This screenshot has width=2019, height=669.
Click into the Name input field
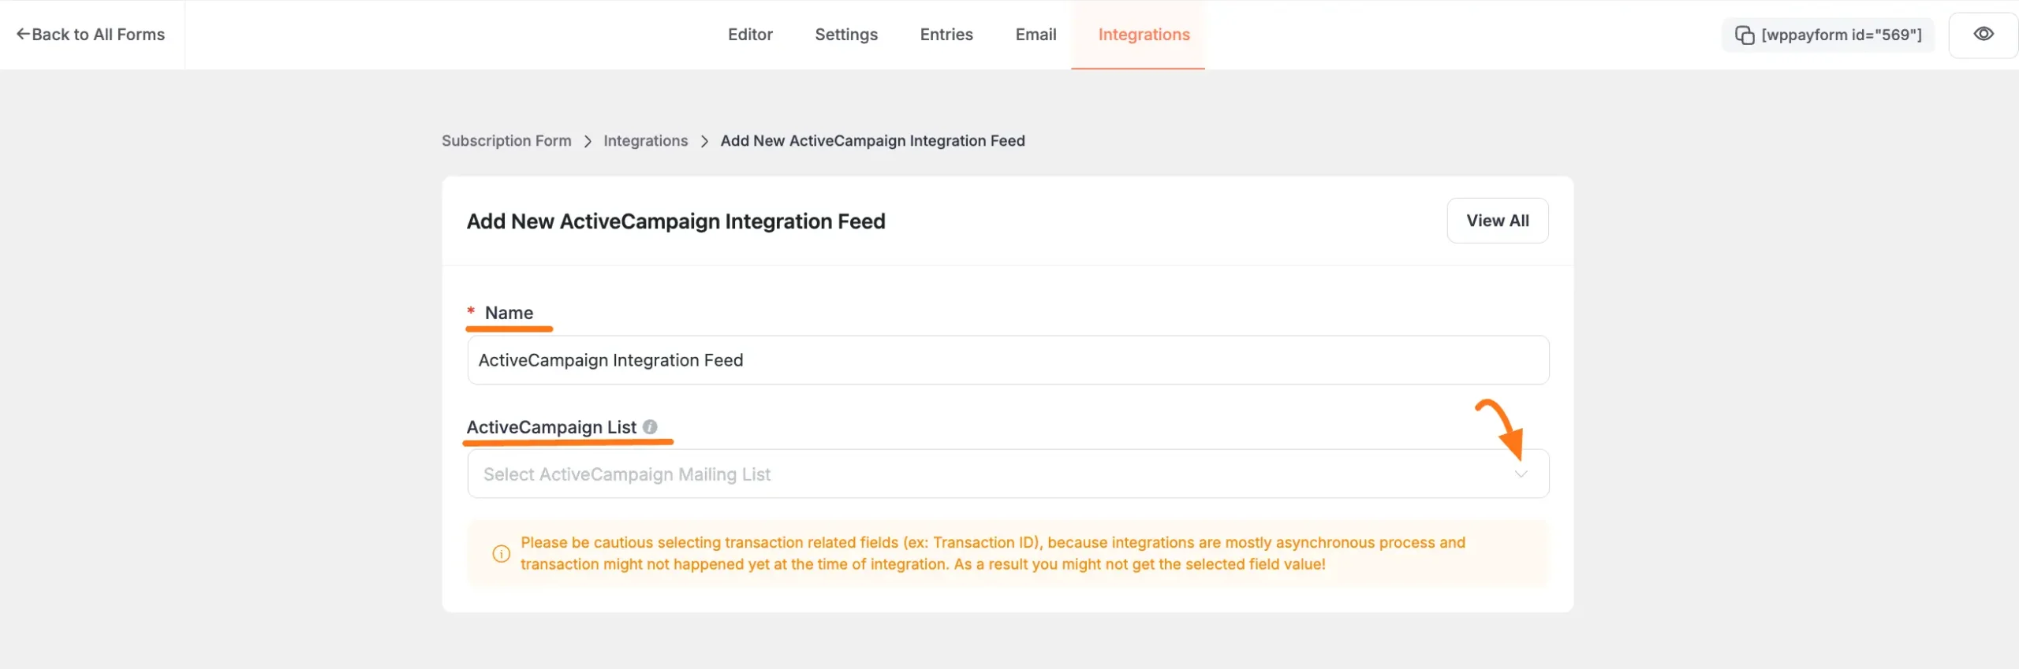point(1007,360)
